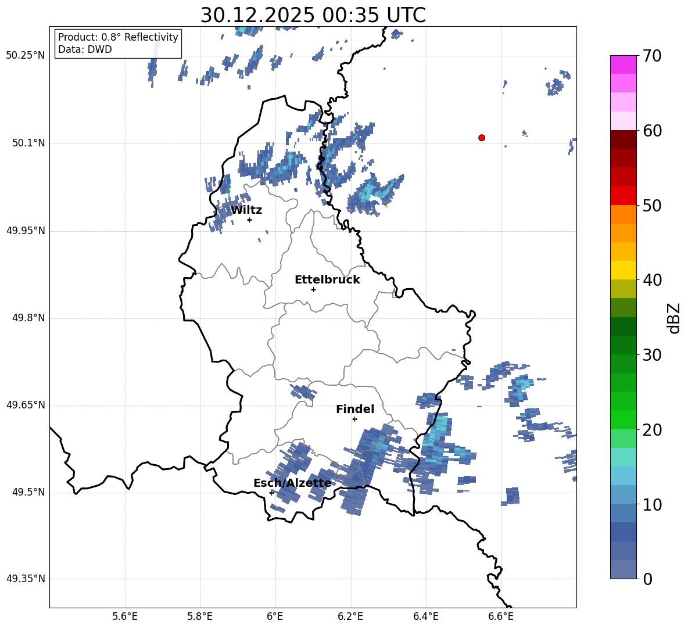Click the colorbar tick value 20
This screenshot has height=628, width=688.
click(652, 430)
